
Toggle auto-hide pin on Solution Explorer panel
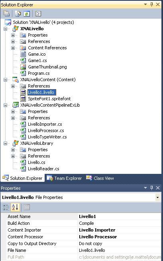(x=151, y=4)
